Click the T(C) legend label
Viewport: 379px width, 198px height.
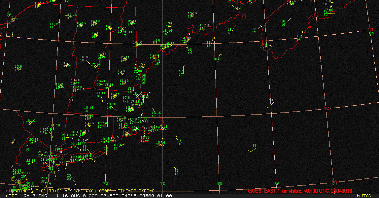tap(41, 191)
